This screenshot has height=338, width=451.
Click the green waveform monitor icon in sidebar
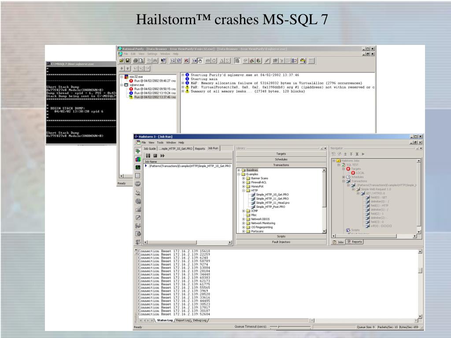coord(138,167)
